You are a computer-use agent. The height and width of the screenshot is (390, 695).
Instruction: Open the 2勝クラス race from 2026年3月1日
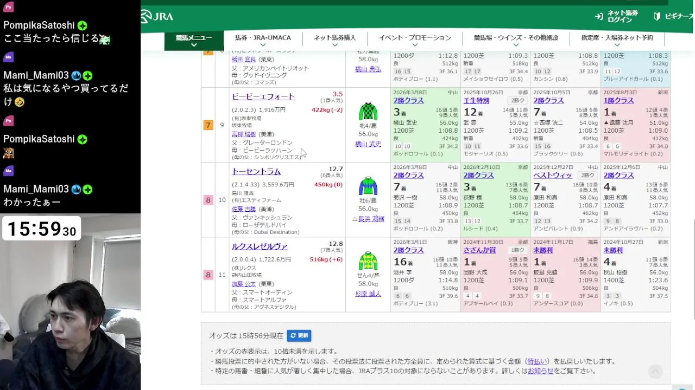click(408, 250)
